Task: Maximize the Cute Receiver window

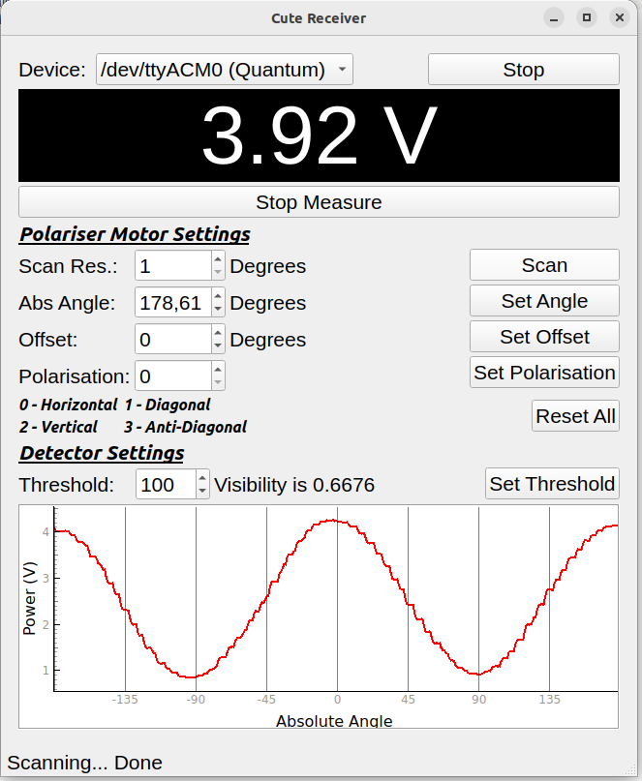Action: point(586,17)
